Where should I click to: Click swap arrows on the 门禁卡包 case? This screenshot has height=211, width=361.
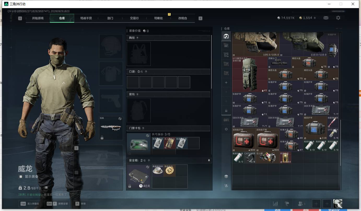click(x=148, y=135)
